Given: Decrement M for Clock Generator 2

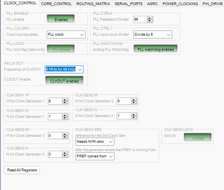Looking at the screenshot, I should click(134, 102).
